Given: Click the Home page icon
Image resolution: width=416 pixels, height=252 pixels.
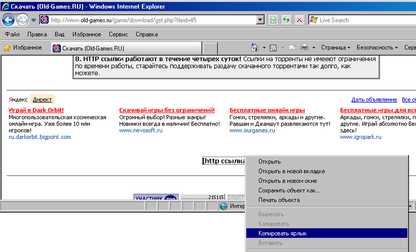Looking at the screenshot, I should click(x=255, y=48).
